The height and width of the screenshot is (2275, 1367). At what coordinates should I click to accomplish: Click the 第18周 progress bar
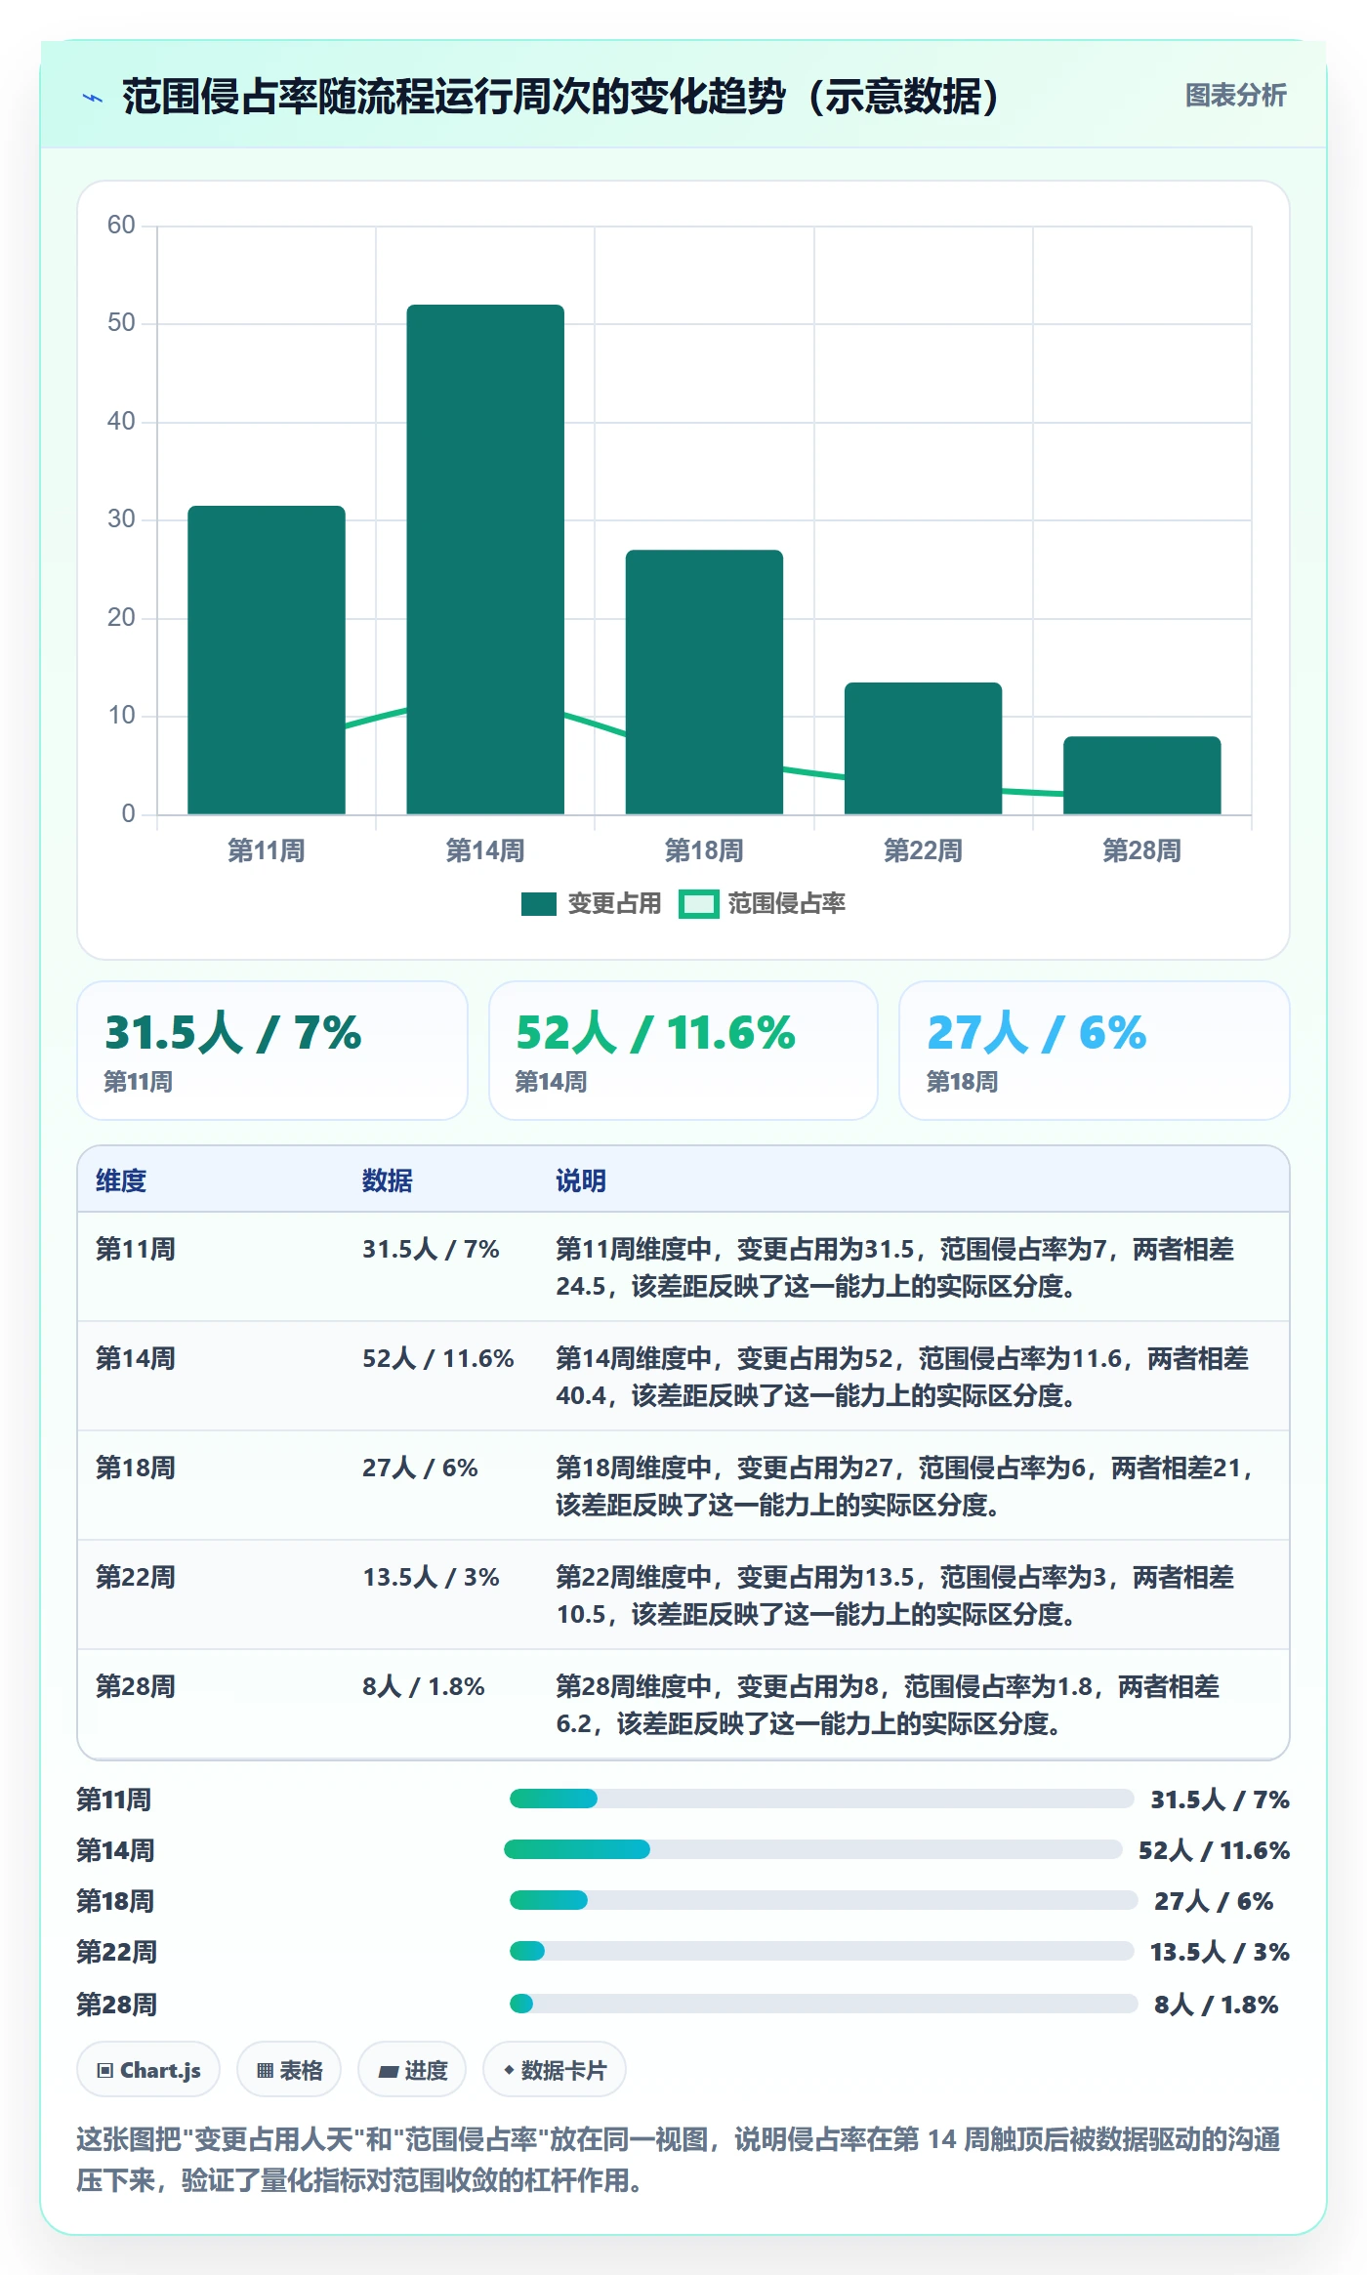[x=823, y=1900]
